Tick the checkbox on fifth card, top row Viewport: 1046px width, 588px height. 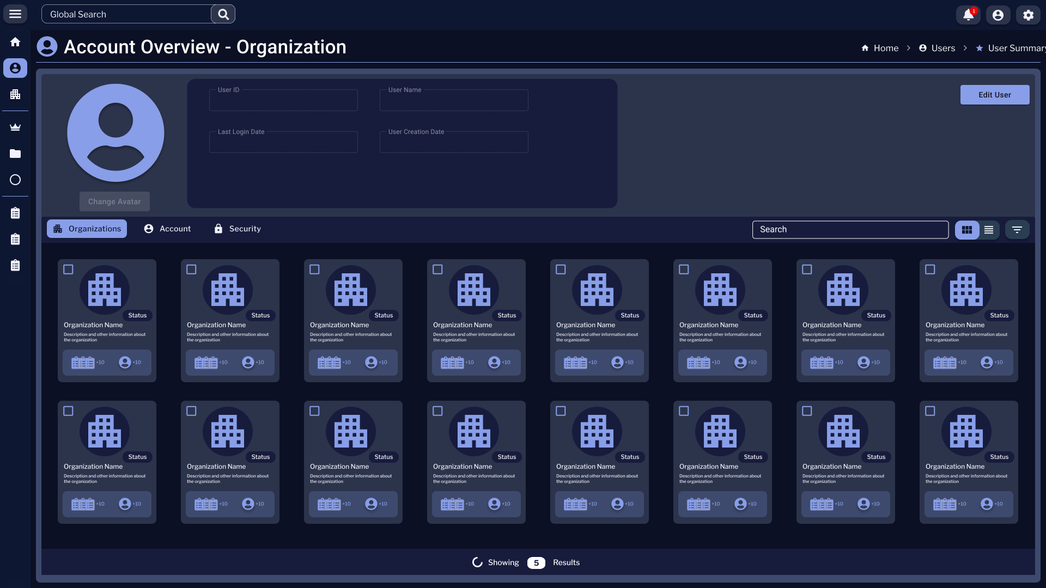pyautogui.click(x=561, y=269)
